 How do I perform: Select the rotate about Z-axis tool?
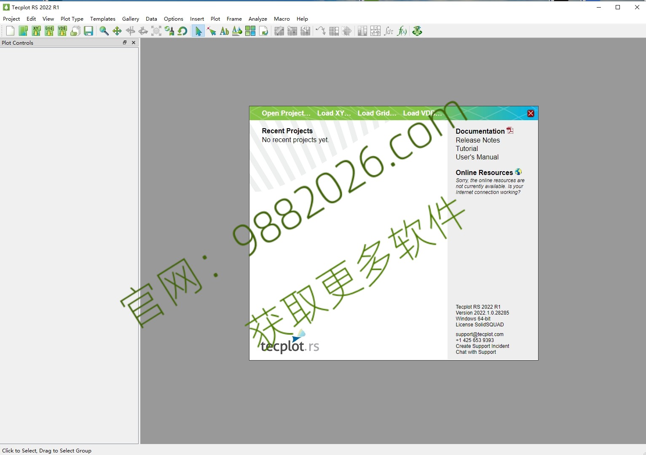(130, 31)
